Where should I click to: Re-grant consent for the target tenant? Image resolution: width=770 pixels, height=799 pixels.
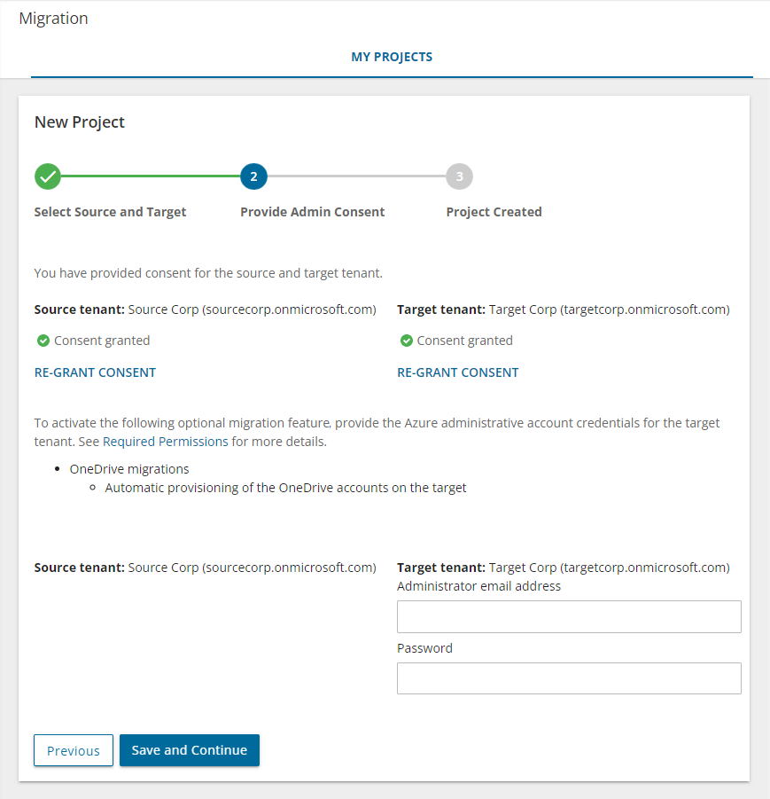click(x=458, y=372)
